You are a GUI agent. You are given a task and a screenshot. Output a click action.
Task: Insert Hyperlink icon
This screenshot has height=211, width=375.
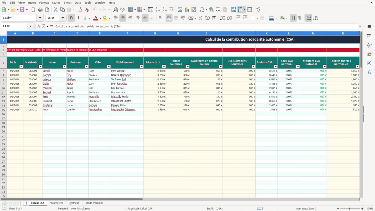[x=211, y=10]
